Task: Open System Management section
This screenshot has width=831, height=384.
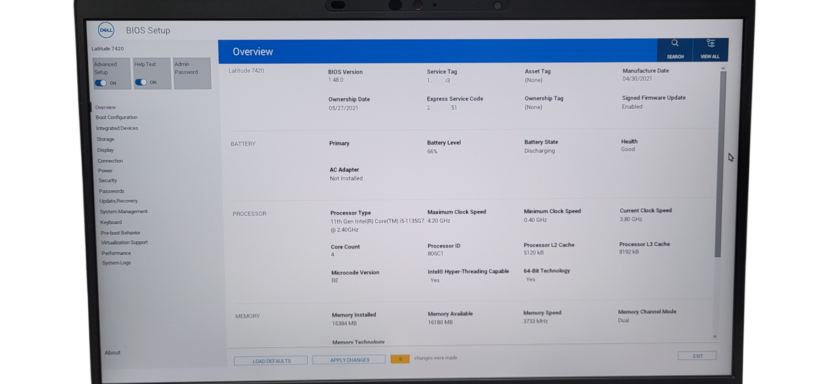Action: coord(123,212)
